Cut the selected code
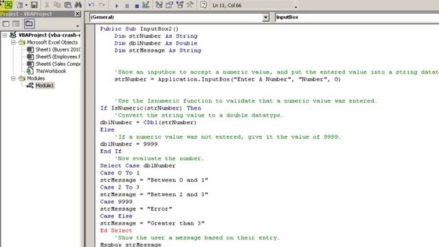 click(x=47, y=5)
